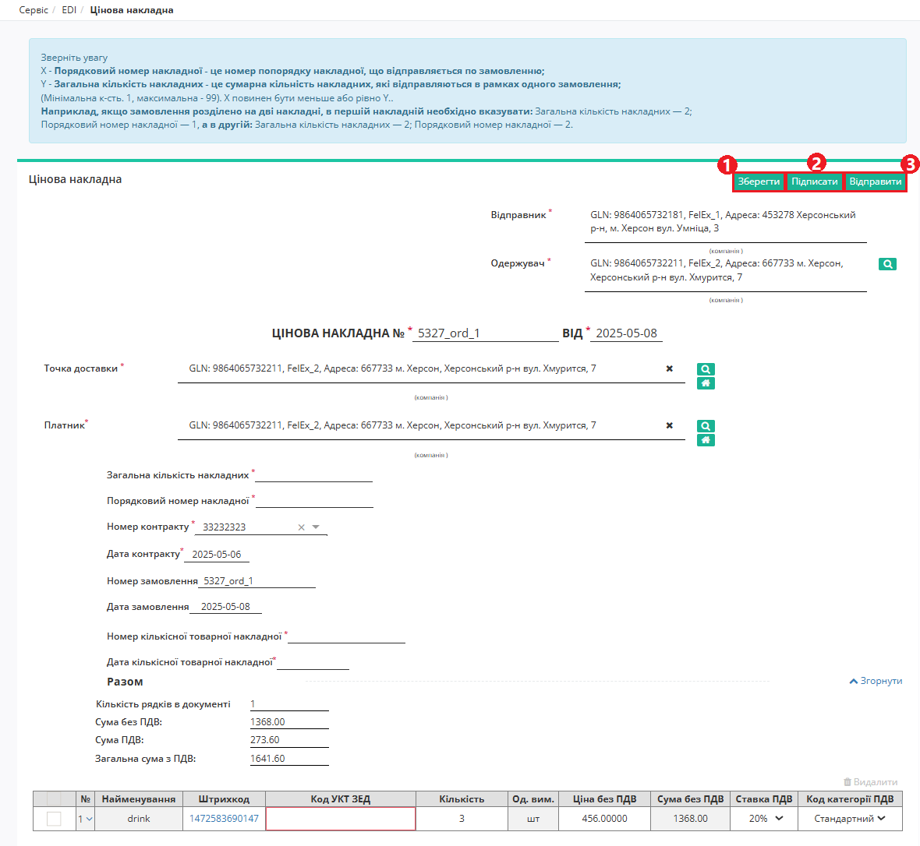Image resolution: width=920 pixels, height=846 pixels.
Task: Search for a company for Одержувач
Action: point(887,264)
